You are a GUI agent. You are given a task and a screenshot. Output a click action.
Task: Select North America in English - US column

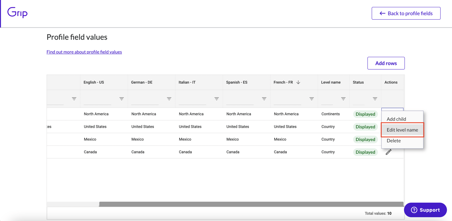tap(96, 114)
